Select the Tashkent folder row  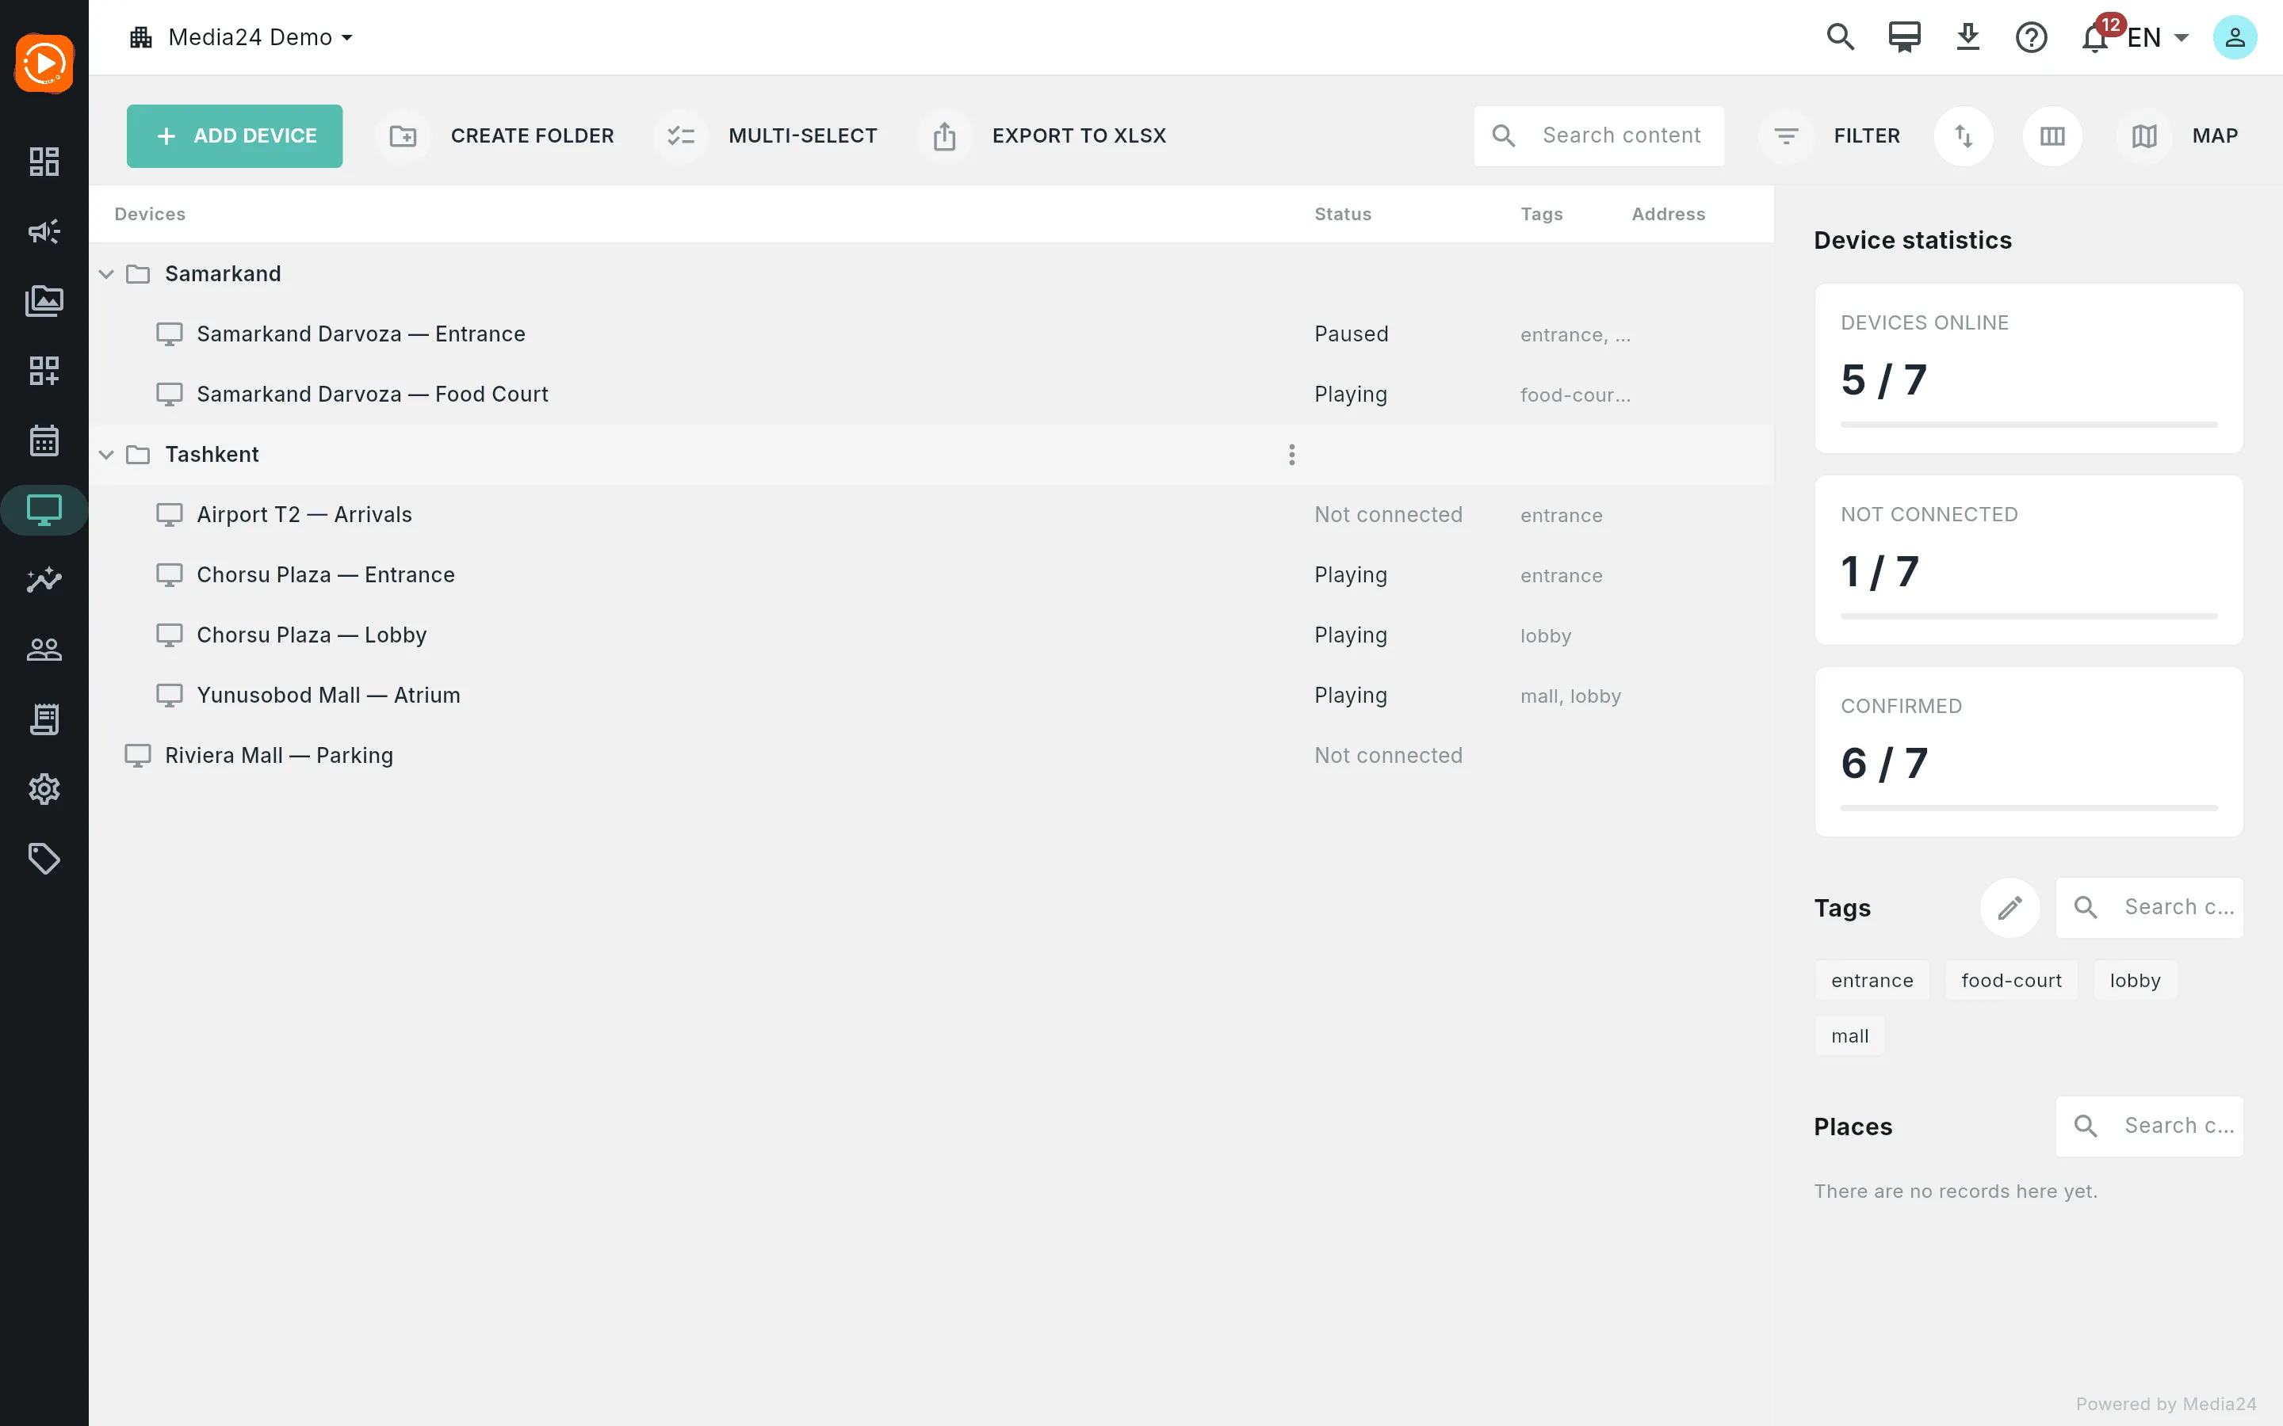pos(931,455)
